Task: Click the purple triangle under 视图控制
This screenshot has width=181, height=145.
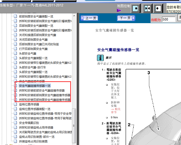Action: click(x=119, y=10)
